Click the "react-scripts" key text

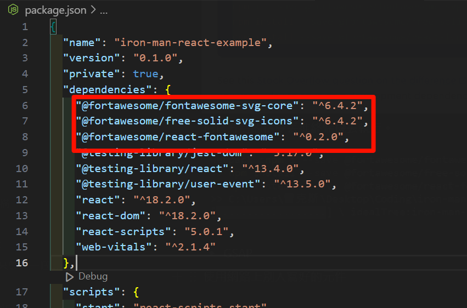pyautogui.click(x=123, y=232)
